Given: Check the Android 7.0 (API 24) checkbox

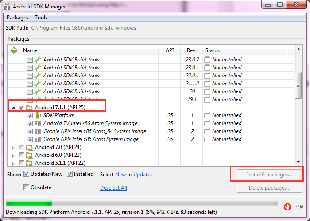Looking at the screenshot, I should tap(21, 147).
